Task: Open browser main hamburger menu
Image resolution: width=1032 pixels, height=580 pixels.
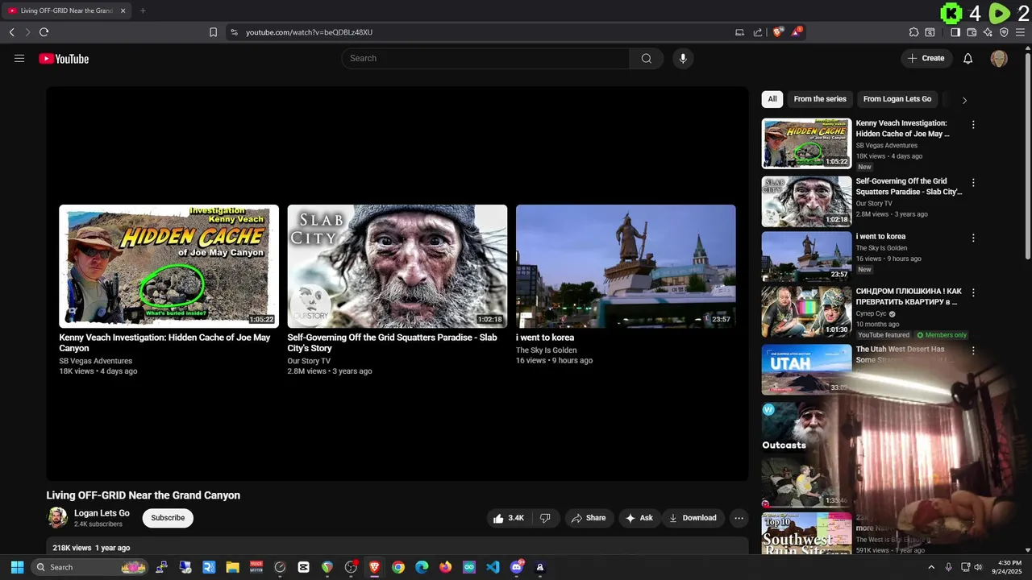Action: tap(1021, 32)
